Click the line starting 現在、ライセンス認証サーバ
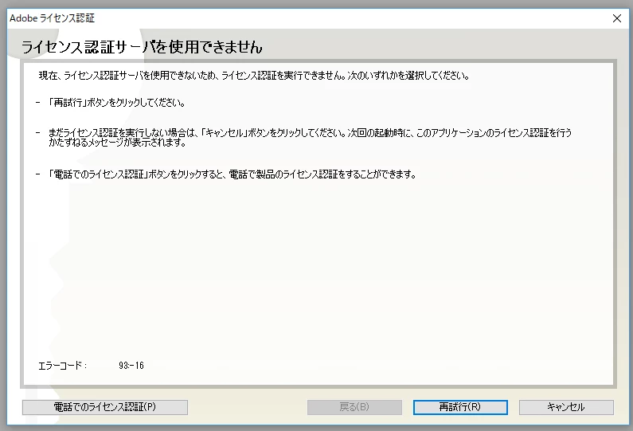This screenshot has width=633, height=431. (x=254, y=76)
